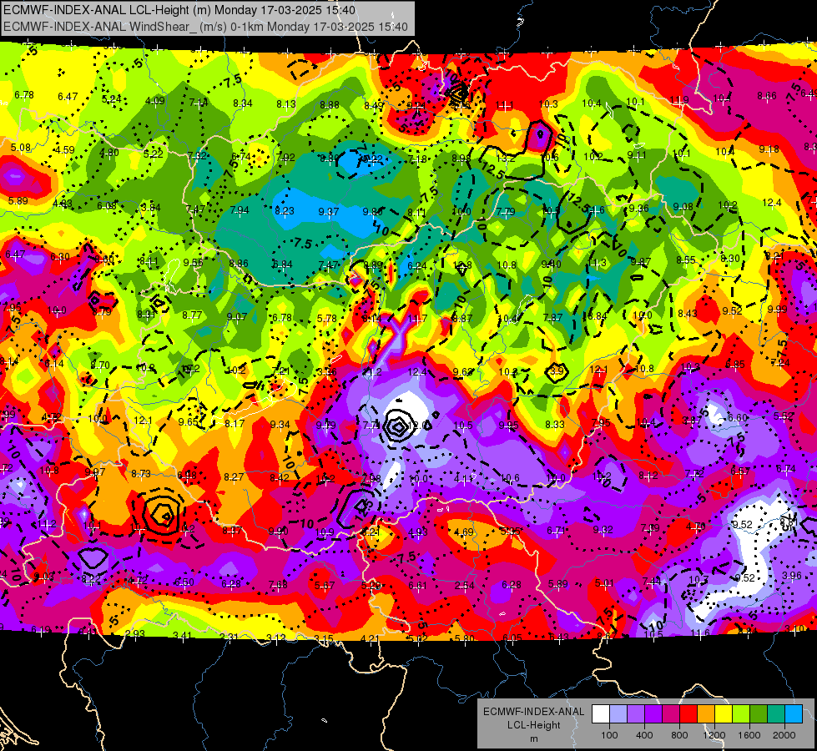817x751 pixels.
Task: Select the sky-blue swatch at legend end
Action: [x=794, y=713]
